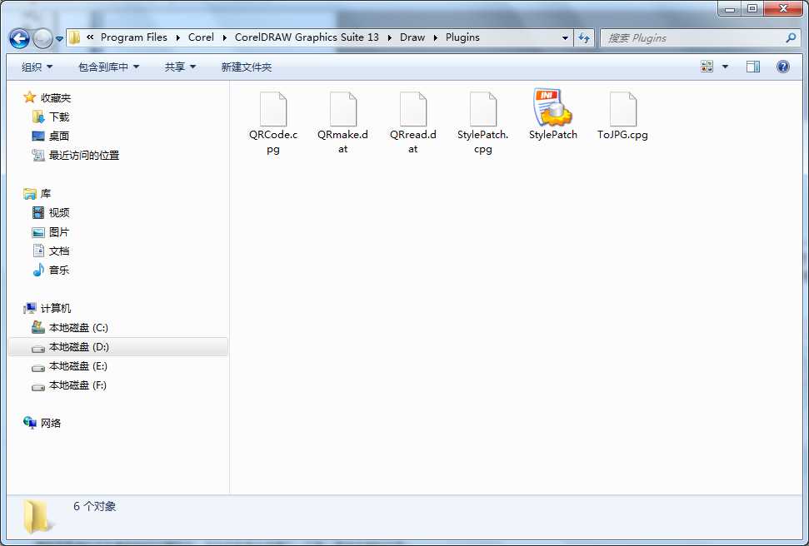The height and width of the screenshot is (546, 809).
Task: Click the search magnifier icon
Action: pyautogui.click(x=791, y=37)
